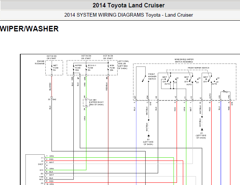Viewport: 240px width, 185px height.
Task: Click the SHOT pin label on lower connector
Action: tap(41, 164)
